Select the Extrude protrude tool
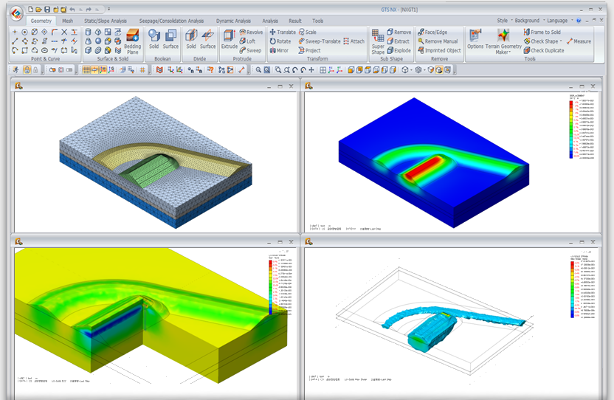614x400 pixels. click(229, 41)
